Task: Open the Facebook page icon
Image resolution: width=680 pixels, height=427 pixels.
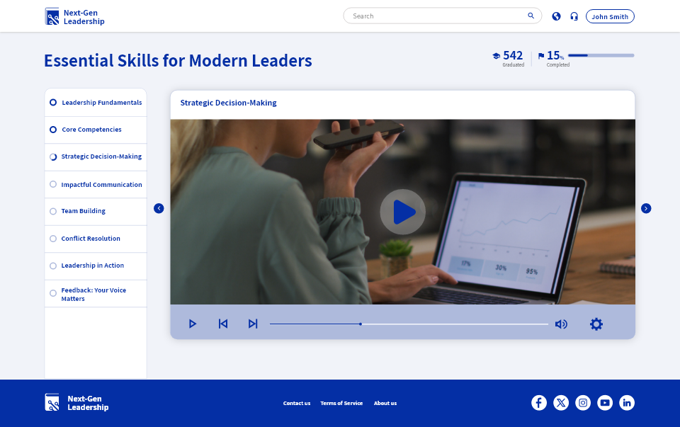Action: (x=539, y=403)
